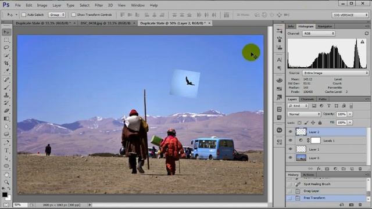Select the Pen tool
372x209 pixels.
[6, 143]
